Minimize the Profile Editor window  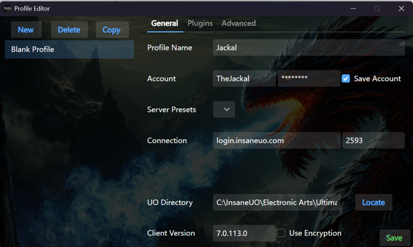pos(353,8)
